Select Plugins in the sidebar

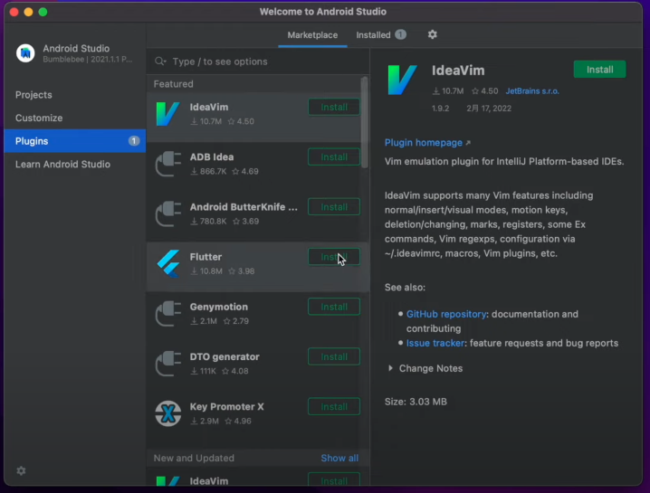coord(75,141)
